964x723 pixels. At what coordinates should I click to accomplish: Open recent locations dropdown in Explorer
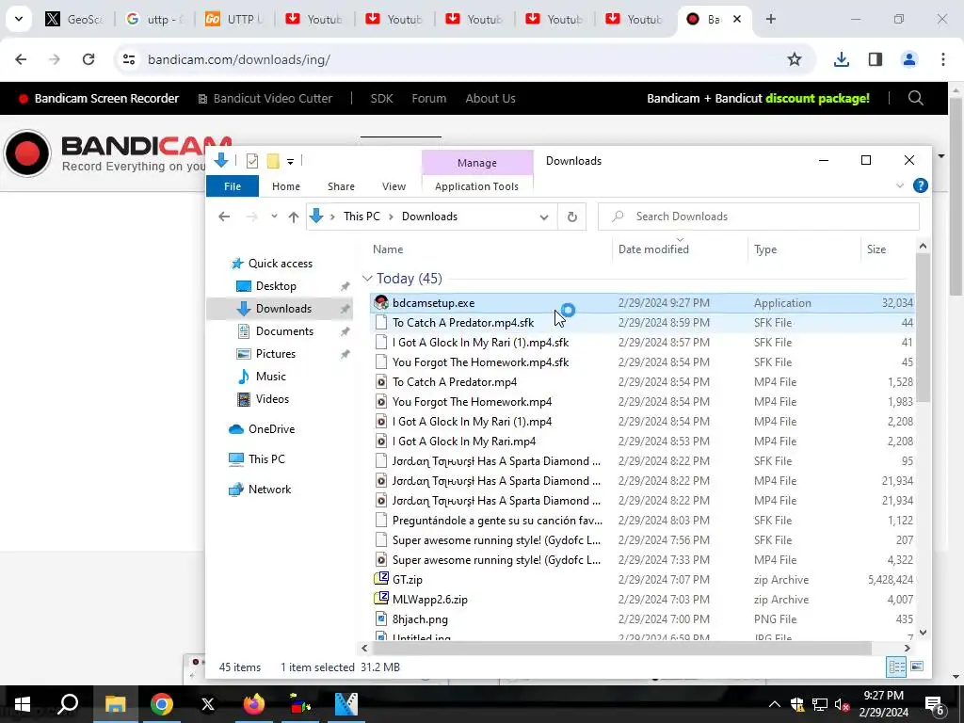274,217
